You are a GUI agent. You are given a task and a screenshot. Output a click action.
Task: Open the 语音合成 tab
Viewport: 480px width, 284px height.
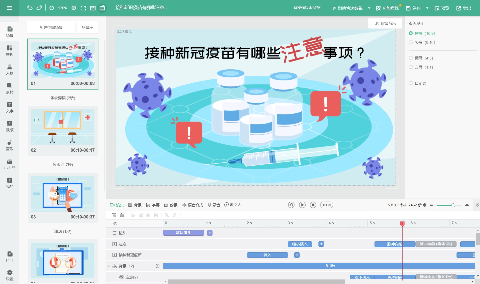pos(193,205)
